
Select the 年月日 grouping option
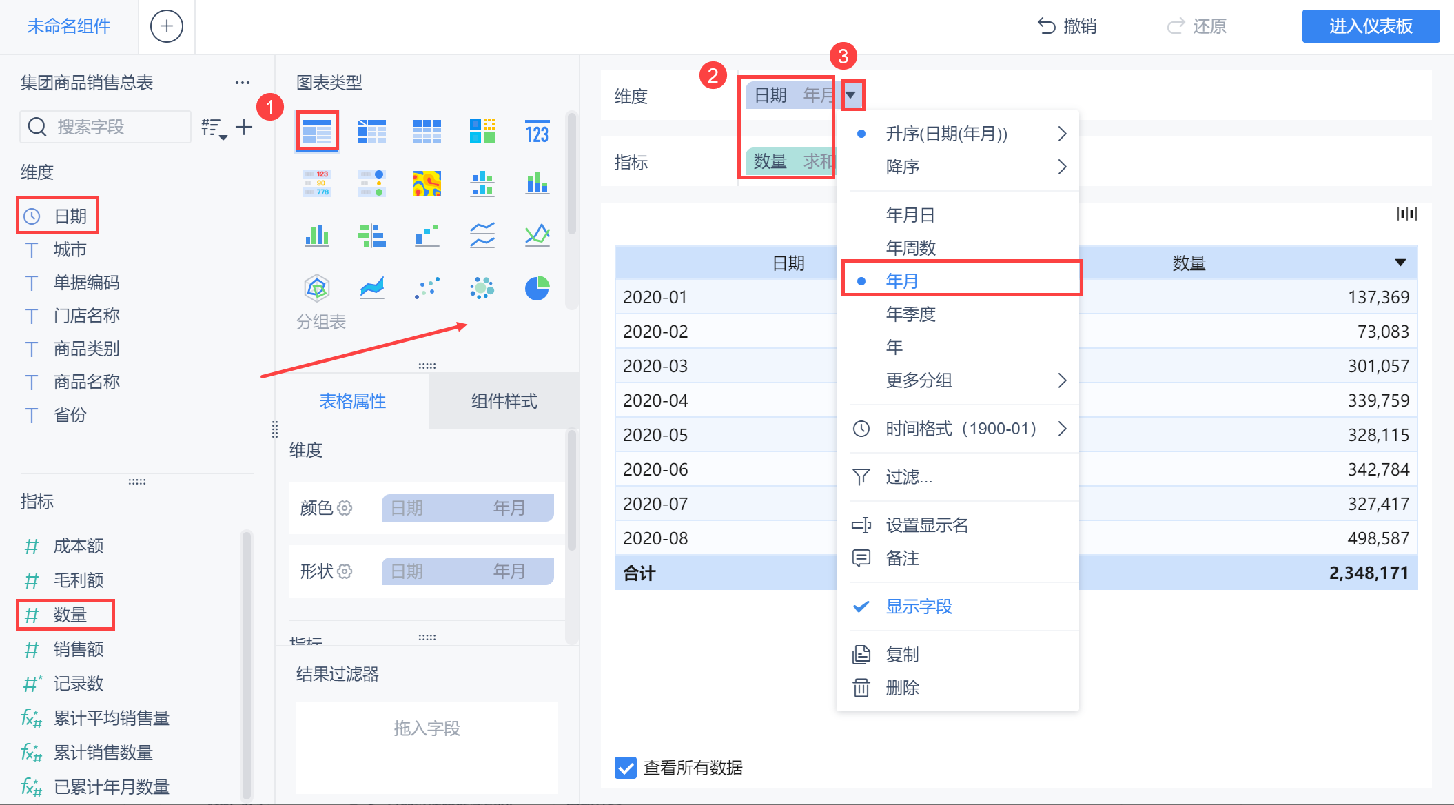tap(910, 215)
